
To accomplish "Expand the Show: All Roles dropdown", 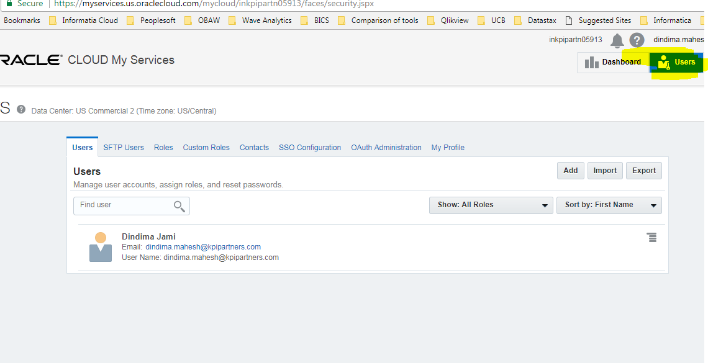I will [491, 205].
